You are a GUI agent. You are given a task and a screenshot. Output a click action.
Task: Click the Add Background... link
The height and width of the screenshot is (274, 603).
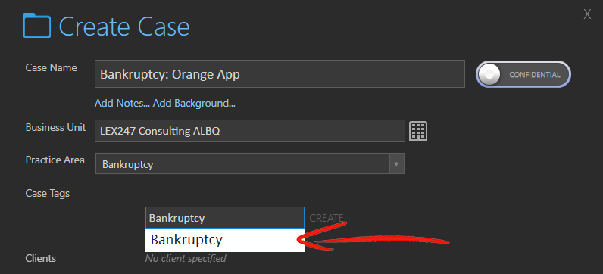coord(194,104)
